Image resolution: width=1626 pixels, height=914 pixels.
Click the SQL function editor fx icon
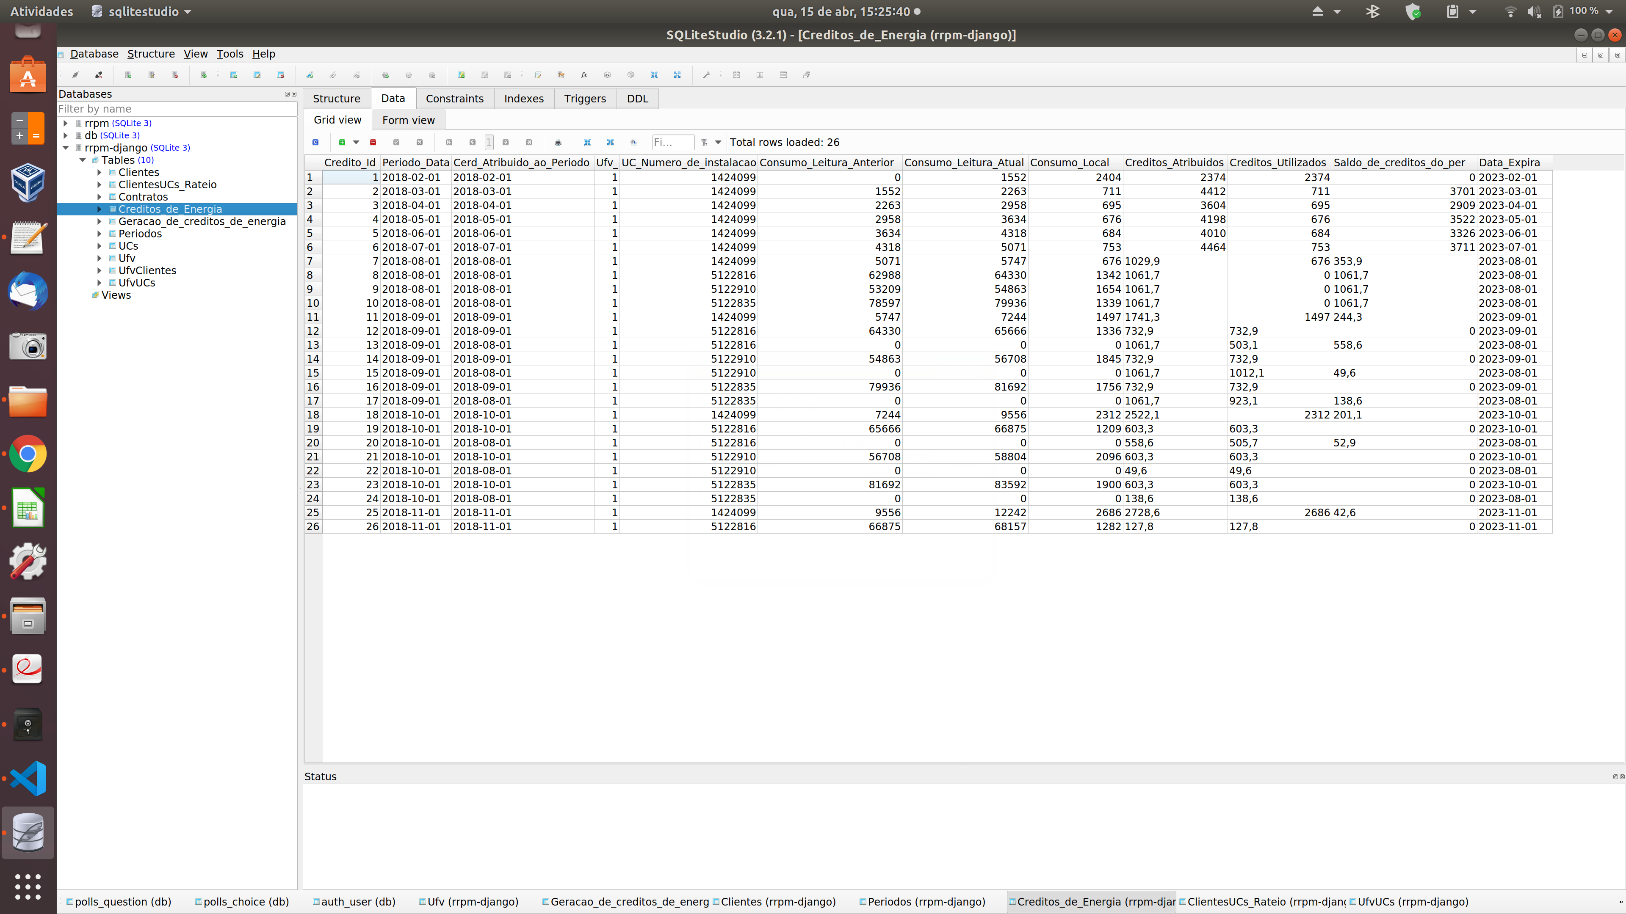[x=584, y=75]
